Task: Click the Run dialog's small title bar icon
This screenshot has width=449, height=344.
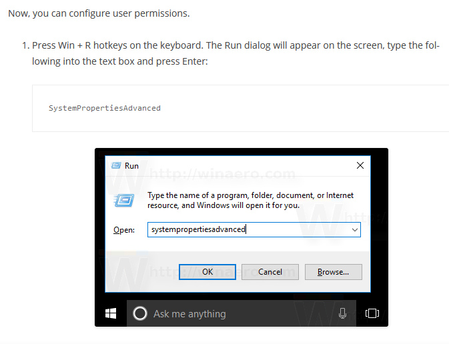Action: tap(115, 165)
